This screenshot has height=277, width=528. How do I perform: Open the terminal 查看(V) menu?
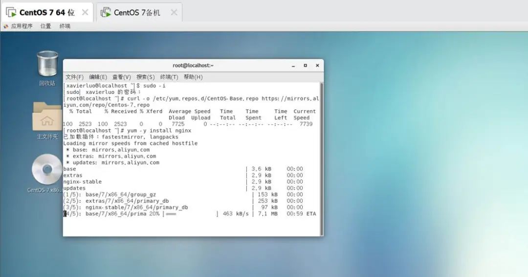coord(121,77)
